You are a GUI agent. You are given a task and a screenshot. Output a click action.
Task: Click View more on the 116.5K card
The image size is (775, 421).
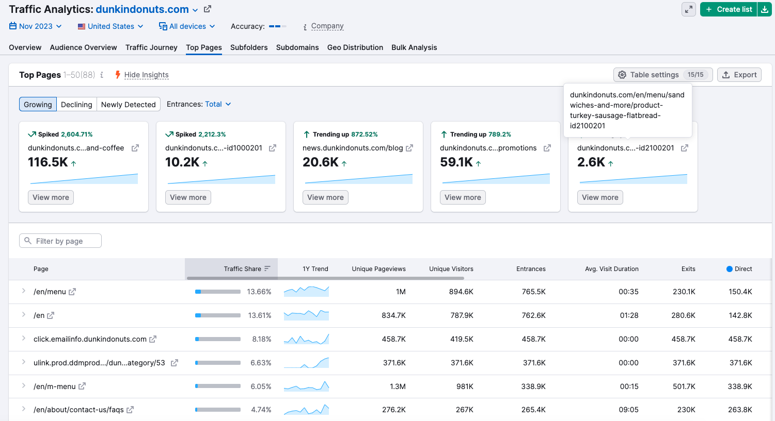[x=51, y=197]
